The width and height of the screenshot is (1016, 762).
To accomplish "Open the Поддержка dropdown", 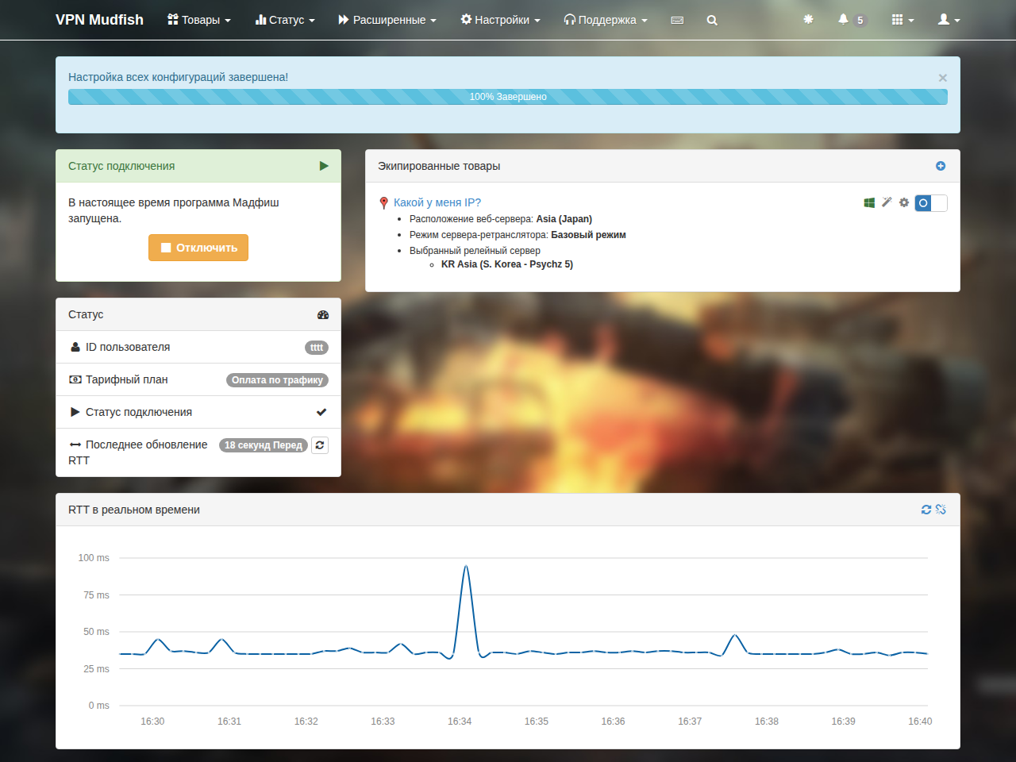I will click(606, 20).
